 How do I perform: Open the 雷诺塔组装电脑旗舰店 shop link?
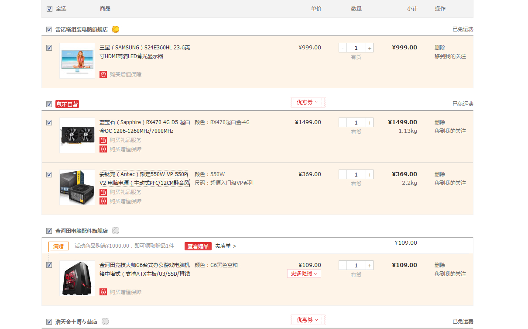click(82, 30)
